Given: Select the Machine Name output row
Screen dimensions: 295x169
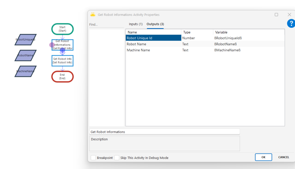Looking at the screenshot, I should 154,50.
